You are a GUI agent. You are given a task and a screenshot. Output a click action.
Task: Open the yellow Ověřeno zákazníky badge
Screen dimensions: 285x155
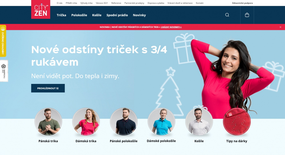3,41
